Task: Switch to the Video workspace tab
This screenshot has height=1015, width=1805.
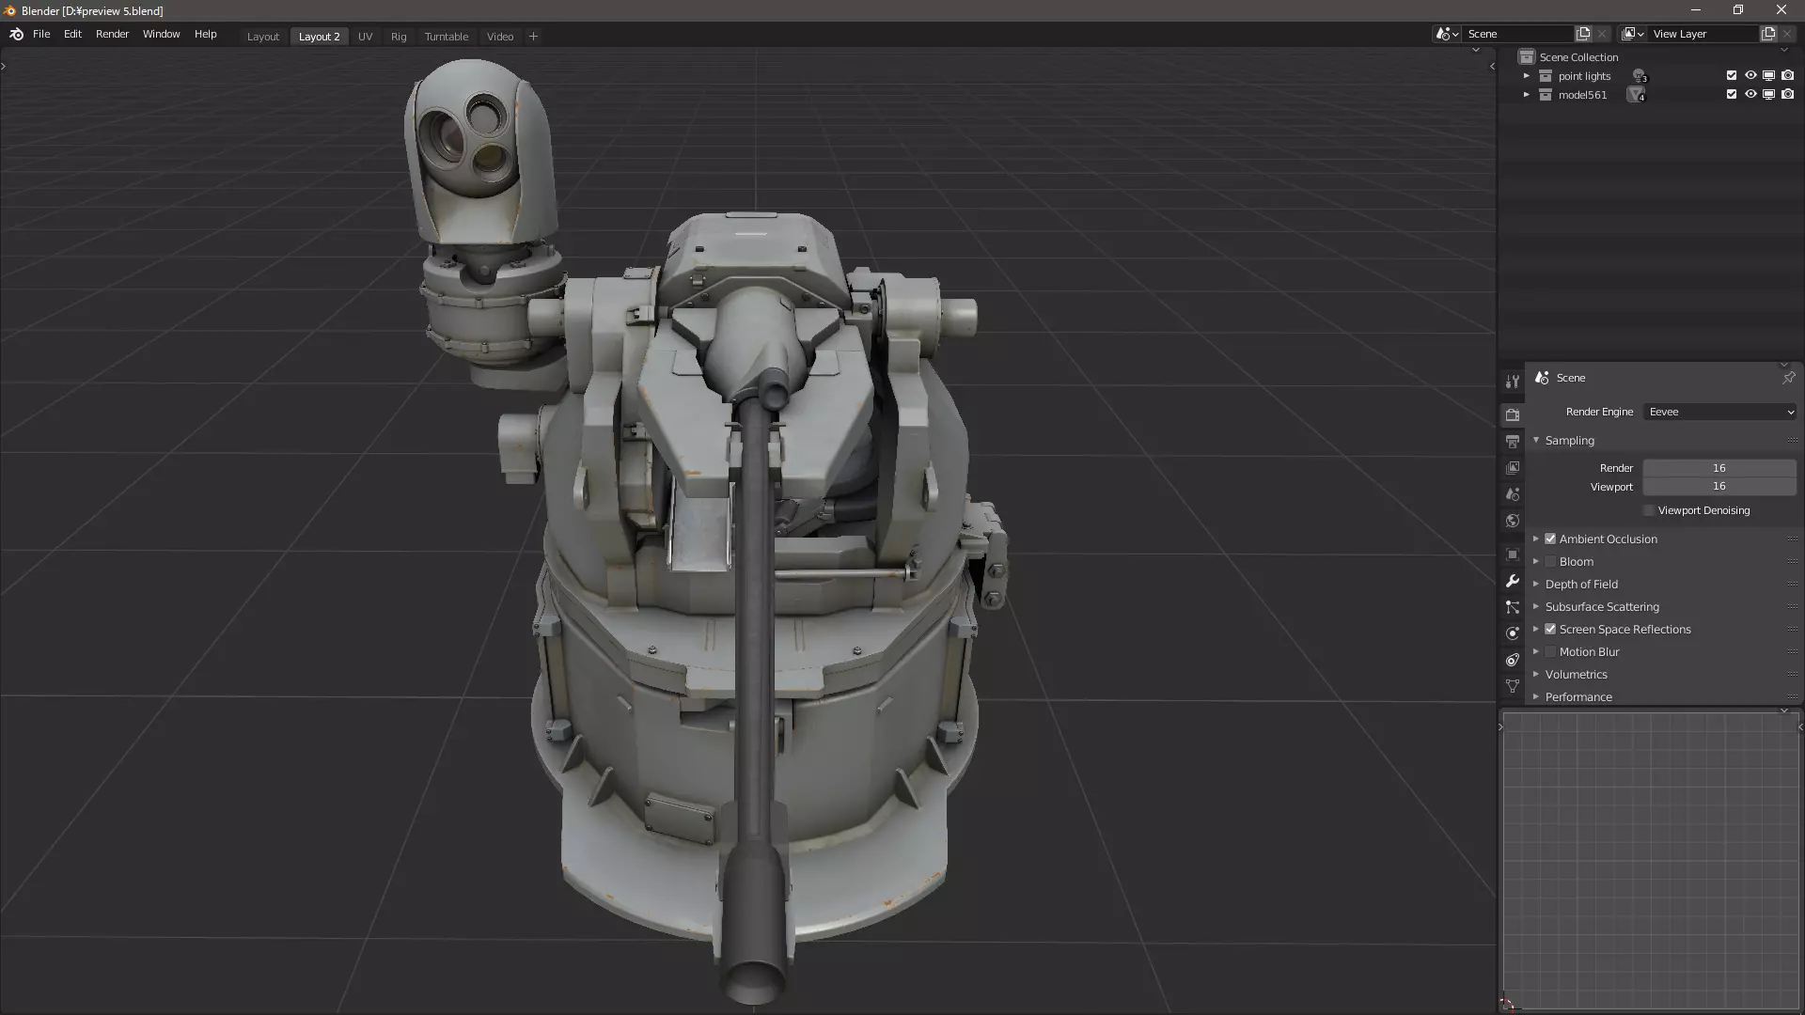Action: pyautogui.click(x=500, y=37)
